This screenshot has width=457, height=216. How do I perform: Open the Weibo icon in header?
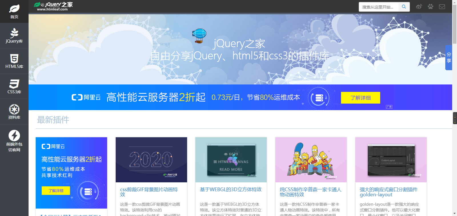(419, 7)
